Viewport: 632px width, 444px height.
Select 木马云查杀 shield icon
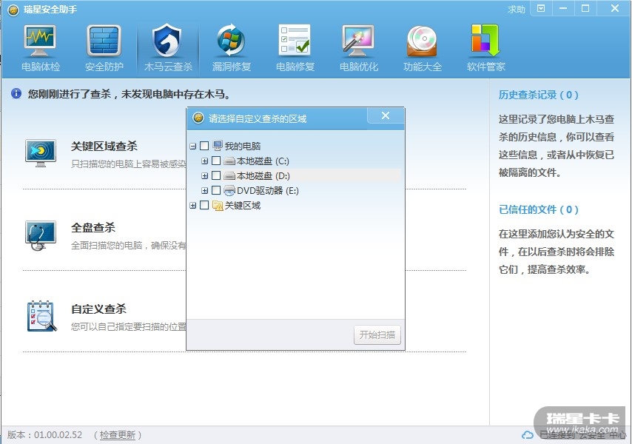168,40
